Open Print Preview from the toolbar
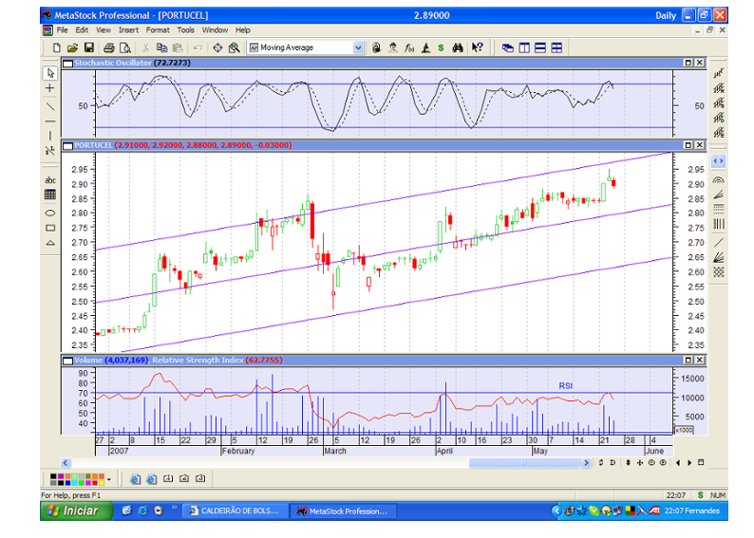 click(x=125, y=47)
